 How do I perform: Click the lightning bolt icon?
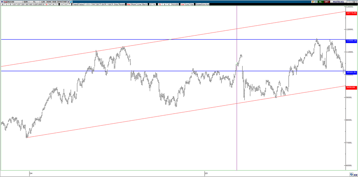(x=313, y=2)
